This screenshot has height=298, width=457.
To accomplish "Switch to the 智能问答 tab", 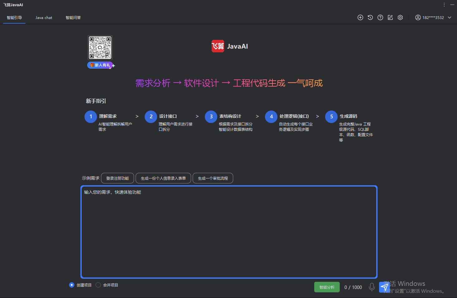I will 73,18.
